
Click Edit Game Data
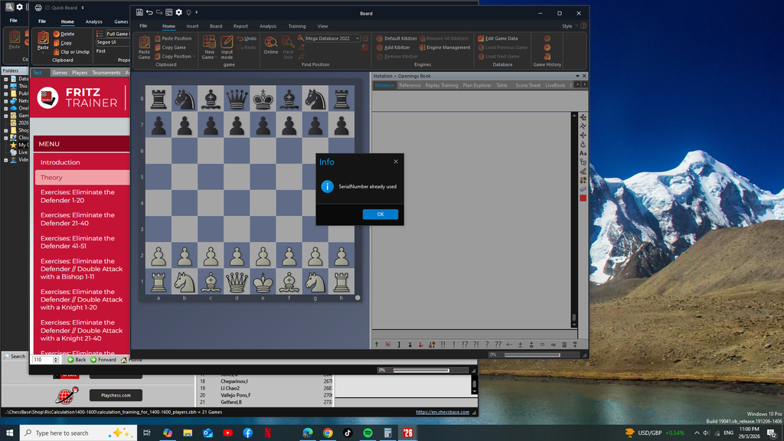(x=498, y=38)
